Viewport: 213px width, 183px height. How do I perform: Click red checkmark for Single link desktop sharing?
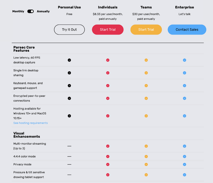[x=108, y=73]
